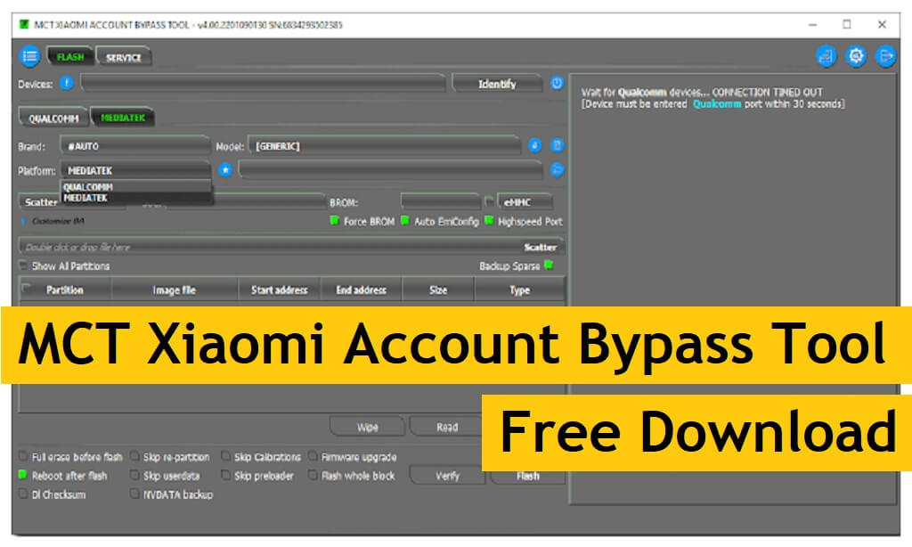Click the blue star icon beside Platform field
This screenshot has width=912, height=547.
224,169
